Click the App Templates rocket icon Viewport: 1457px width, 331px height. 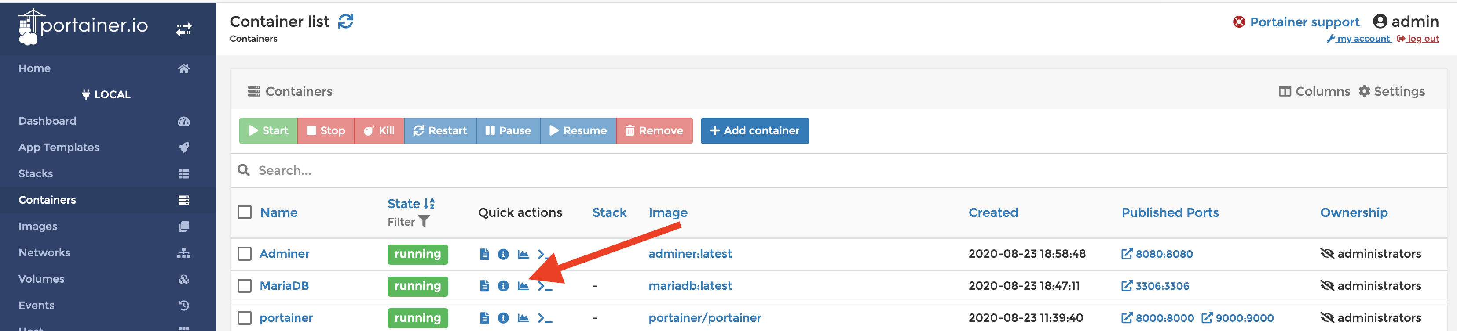(184, 148)
